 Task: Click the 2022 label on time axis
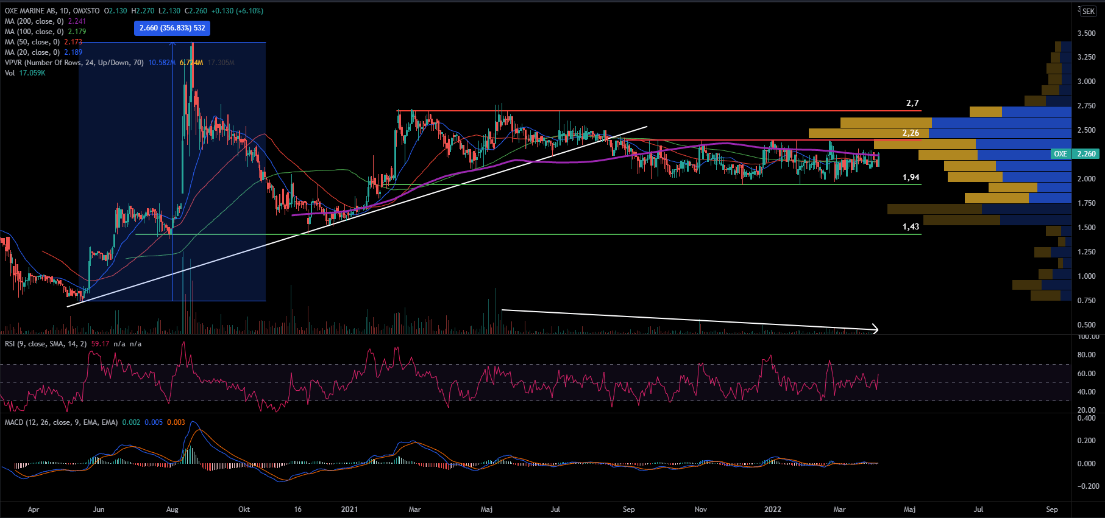772,509
